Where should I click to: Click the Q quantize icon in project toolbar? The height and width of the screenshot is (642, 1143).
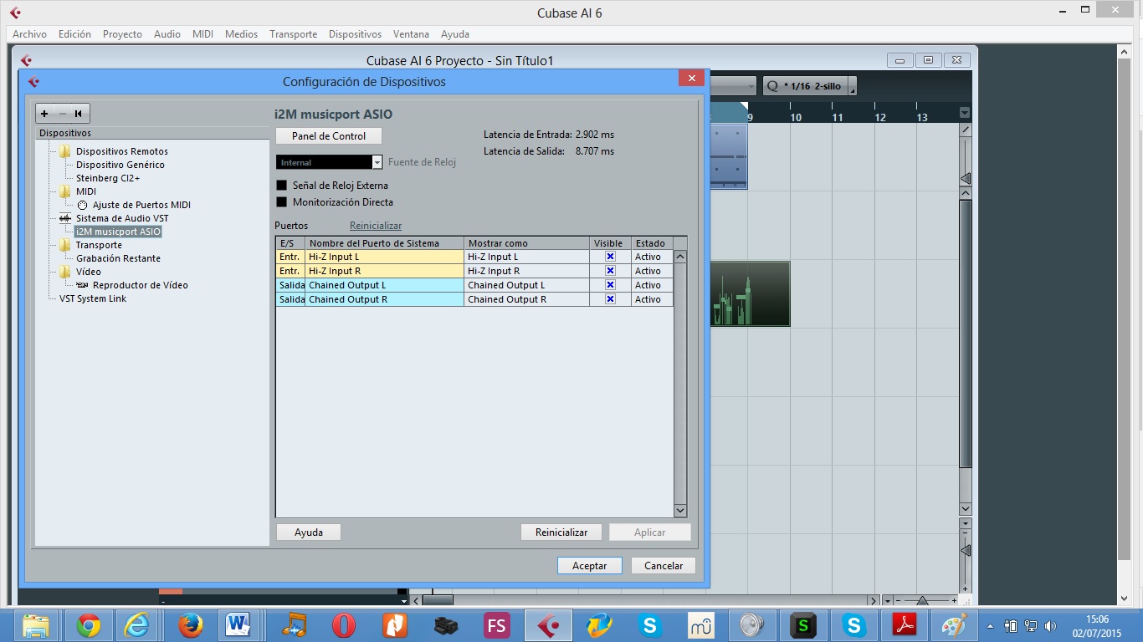(x=771, y=86)
